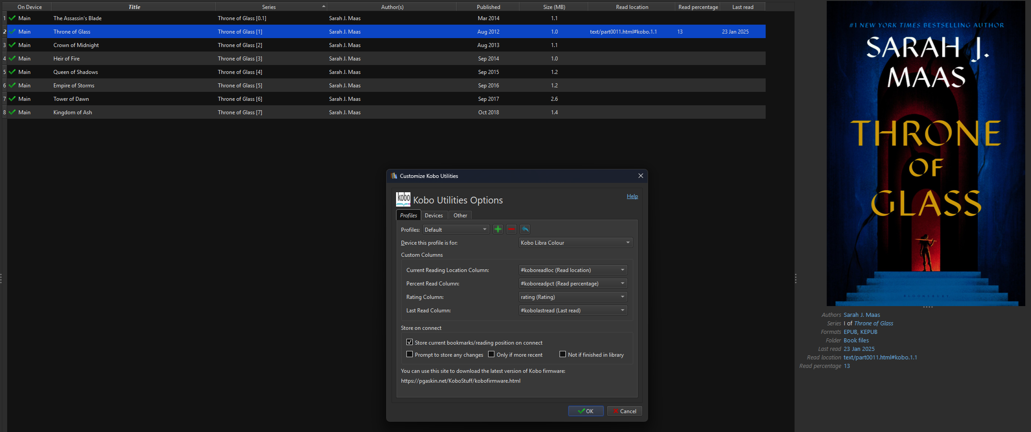
Task: Click the Throne of Glass cover image
Action: (x=925, y=153)
